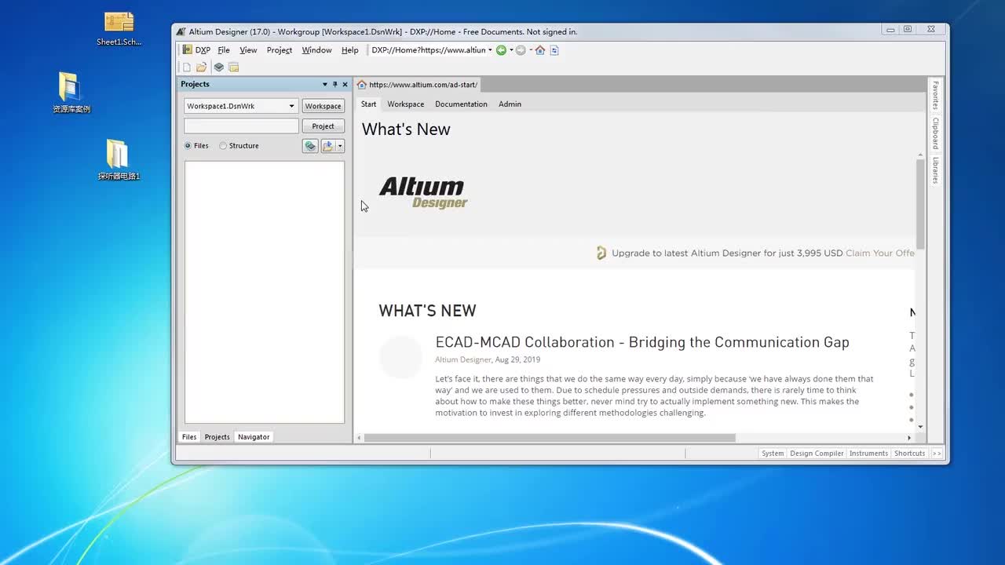Go to Home page via house icon

pyautogui.click(x=540, y=50)
